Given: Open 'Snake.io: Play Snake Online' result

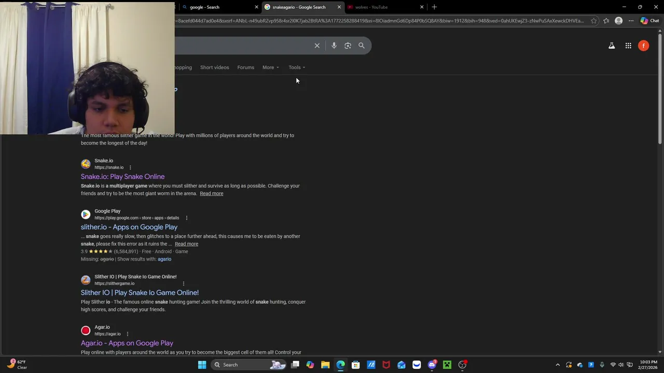Looking at the screenshot, I should 122,177.
